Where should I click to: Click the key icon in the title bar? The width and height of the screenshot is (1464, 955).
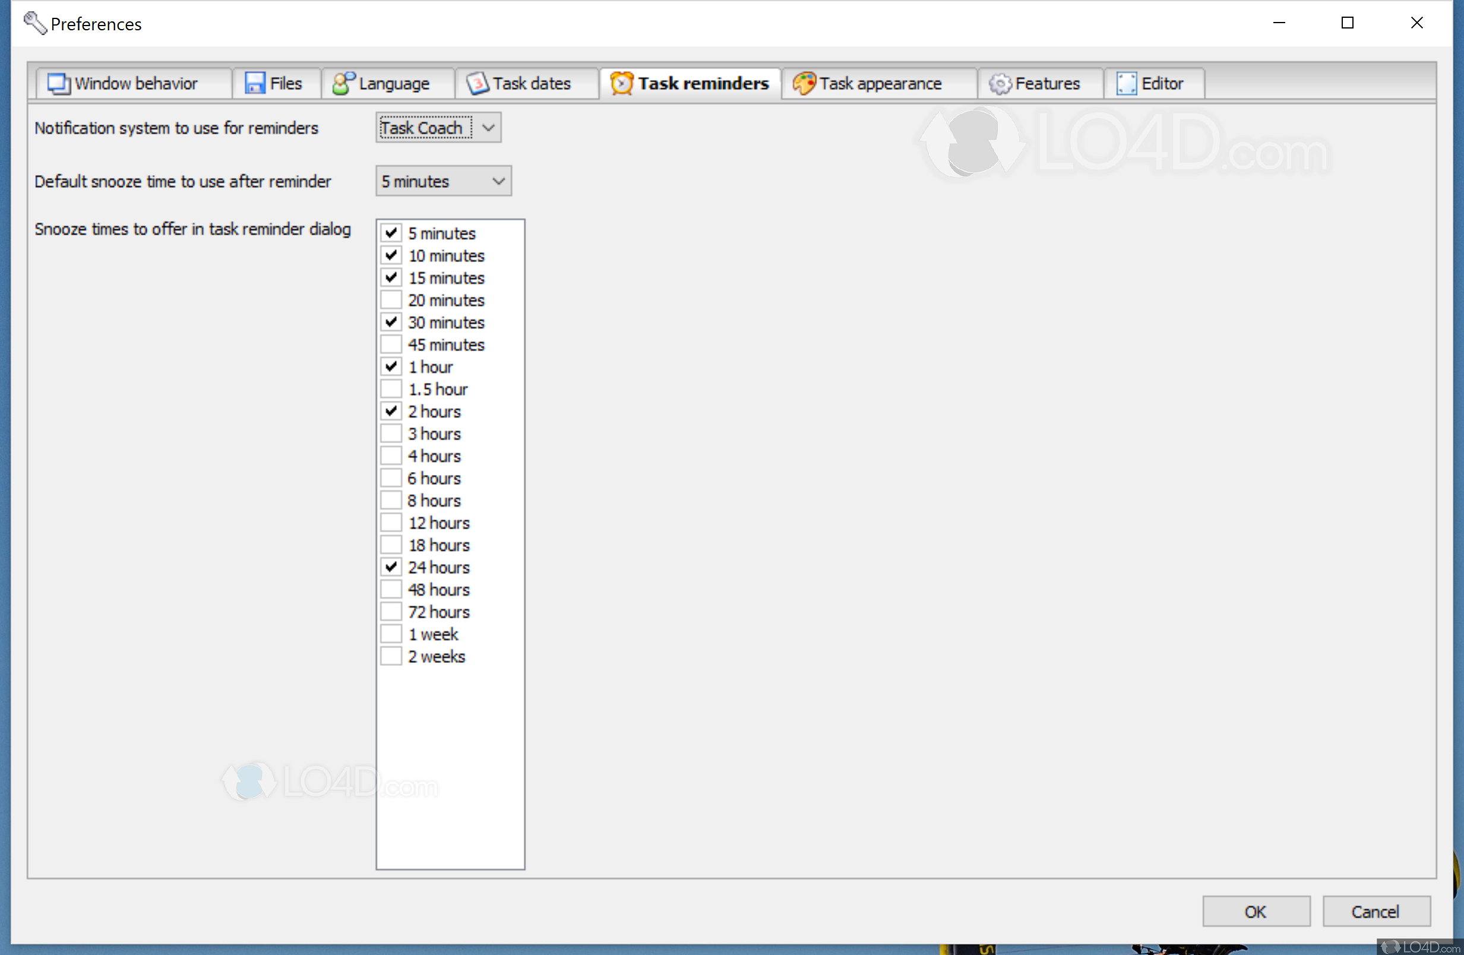34,23
